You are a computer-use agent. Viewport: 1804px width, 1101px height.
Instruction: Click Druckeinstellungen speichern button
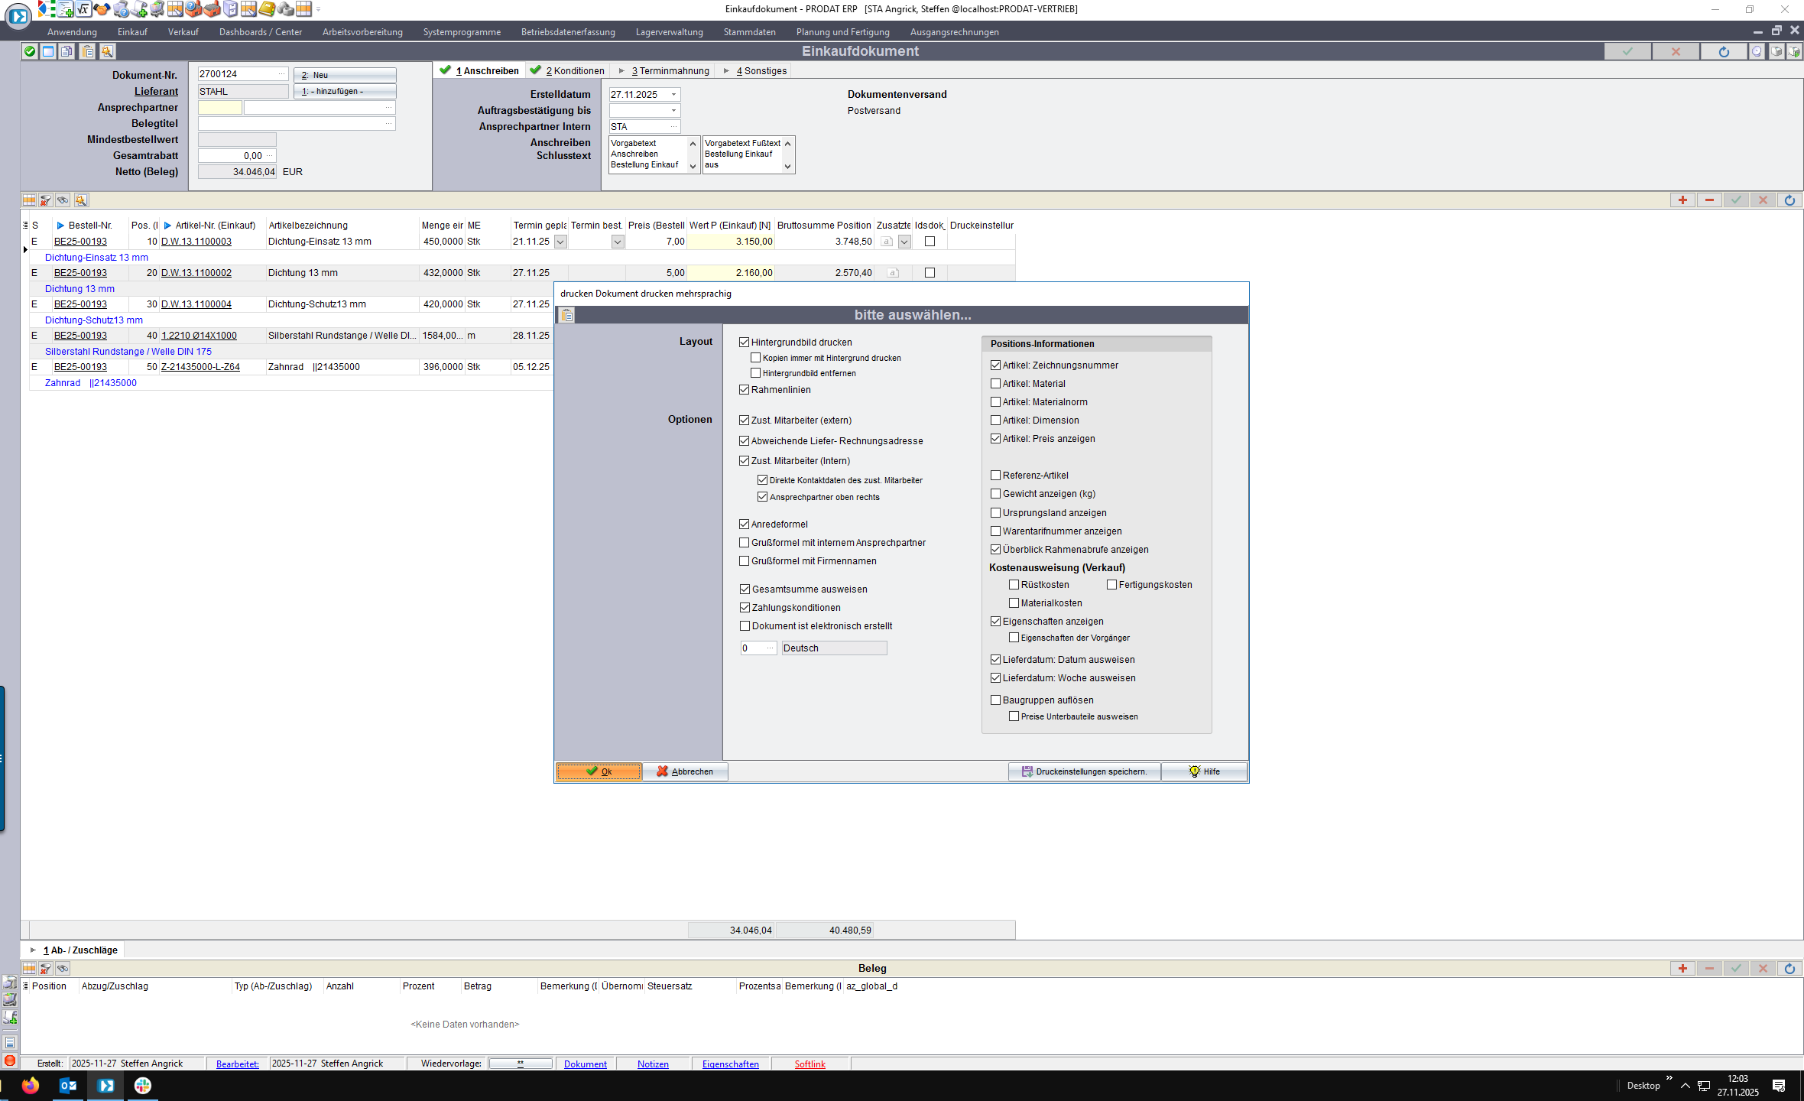pos(1084,771)
